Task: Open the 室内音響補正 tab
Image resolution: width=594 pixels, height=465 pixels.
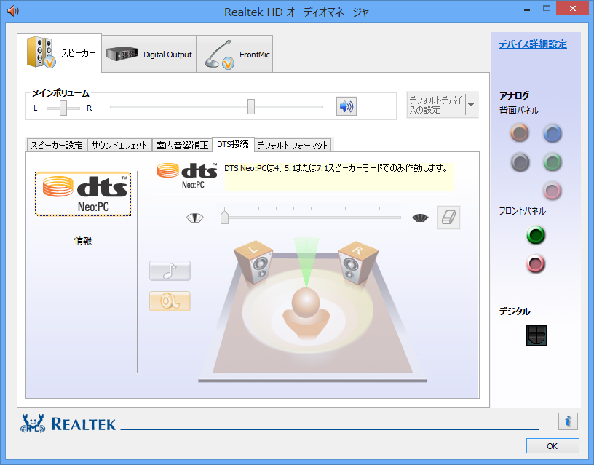Action: tap(182, 146)
